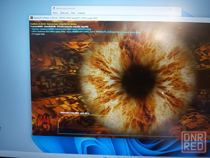
Task: Click the Диспетчер устройств window title text
Action: tap(66, 8)
